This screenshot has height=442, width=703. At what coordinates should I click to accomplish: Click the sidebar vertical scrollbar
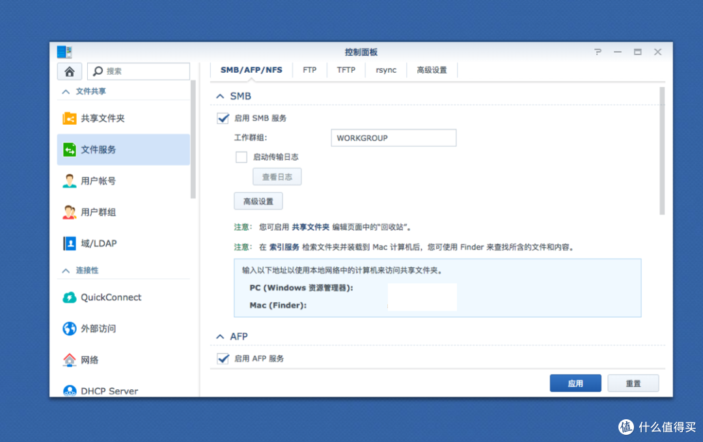point(193,139)
